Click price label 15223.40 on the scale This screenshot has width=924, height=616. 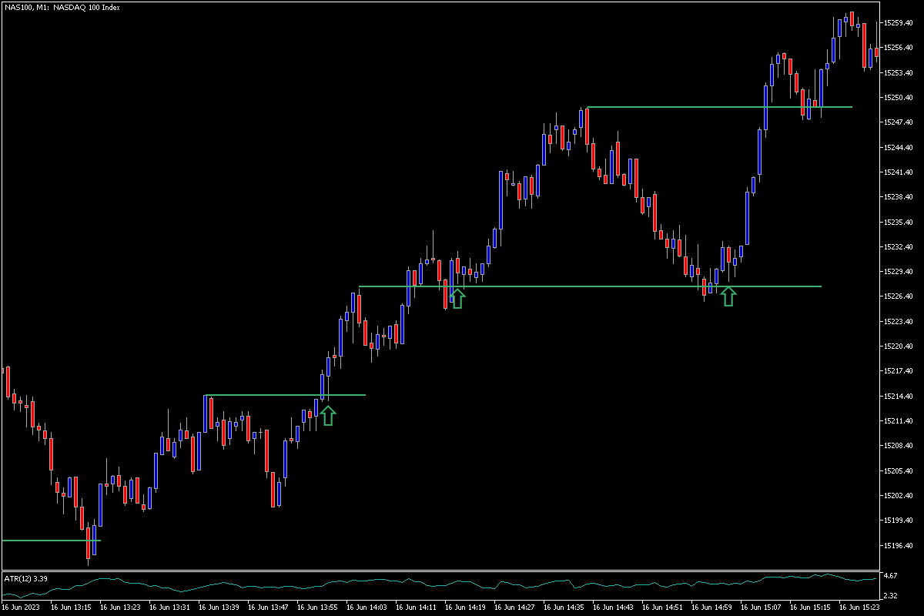899,321
